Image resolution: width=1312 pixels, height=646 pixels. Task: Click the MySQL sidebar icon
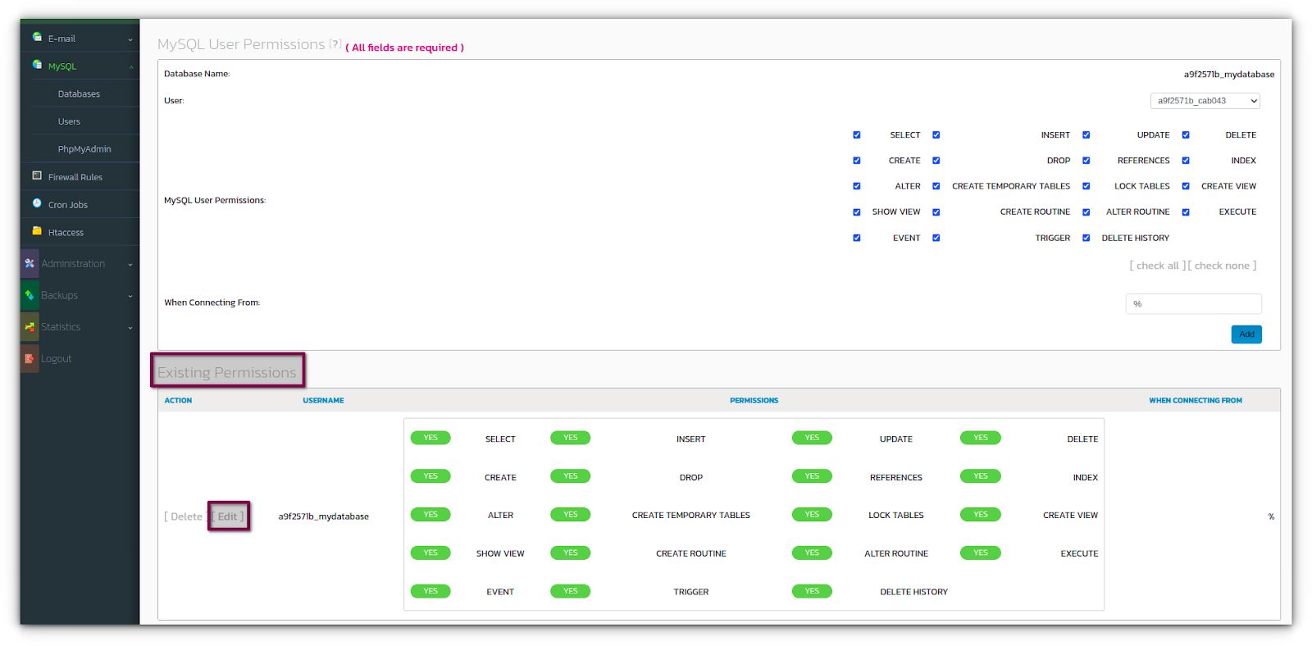pyautogui.click(x=37, y=65)
